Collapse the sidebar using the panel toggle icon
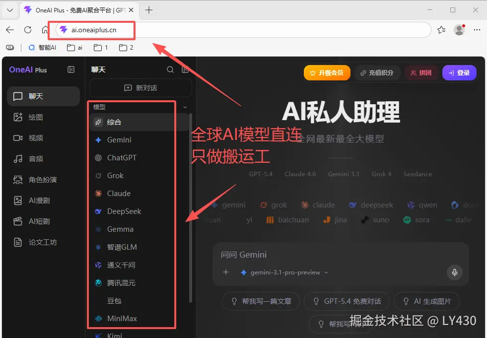The width and height of the screenshot is (487, 338). pyautogui.click(x=70, y=69)
